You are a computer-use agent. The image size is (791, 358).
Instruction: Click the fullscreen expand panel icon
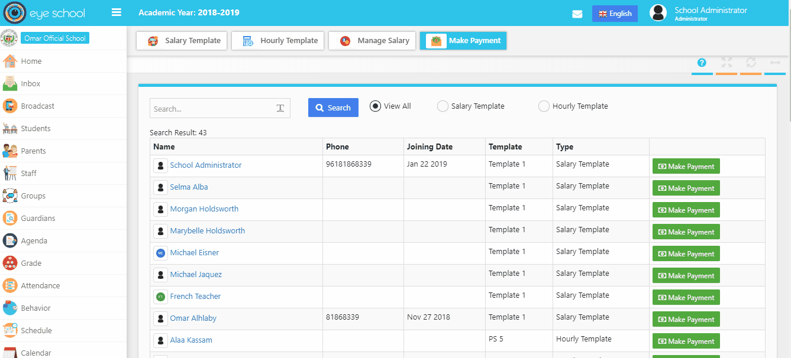click(x=727, y=63)
